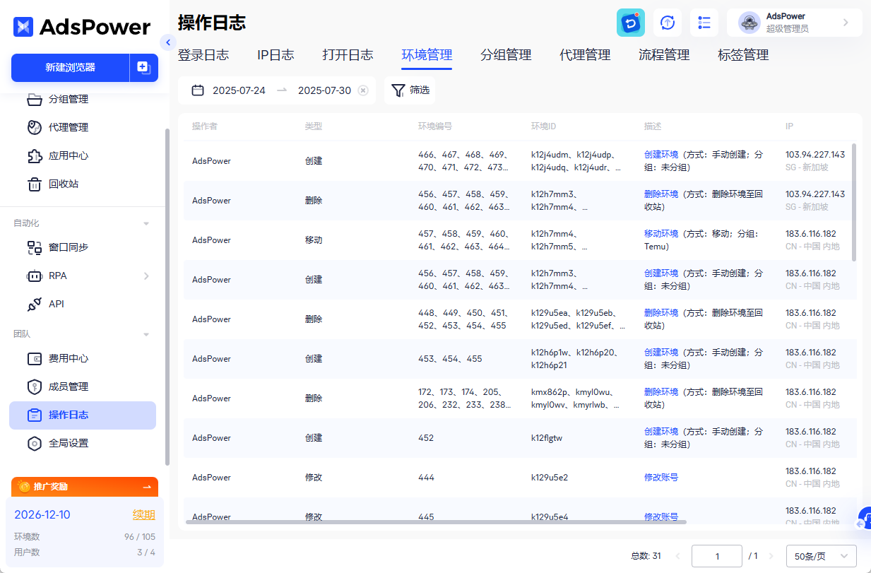Switch to 登录日志 tab
Image resolution: width=871 pixels, height=573 pixels.
click(x=203, y=55)
